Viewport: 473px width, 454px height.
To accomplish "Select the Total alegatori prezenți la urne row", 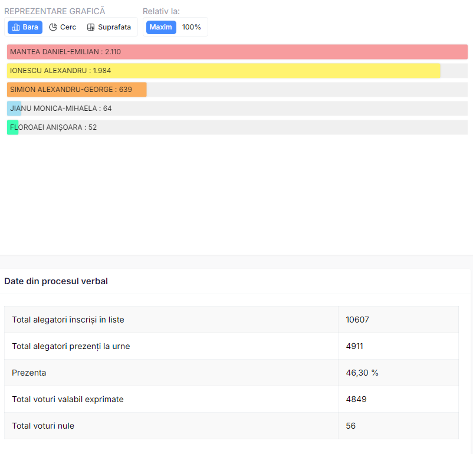I will point(231,346).
